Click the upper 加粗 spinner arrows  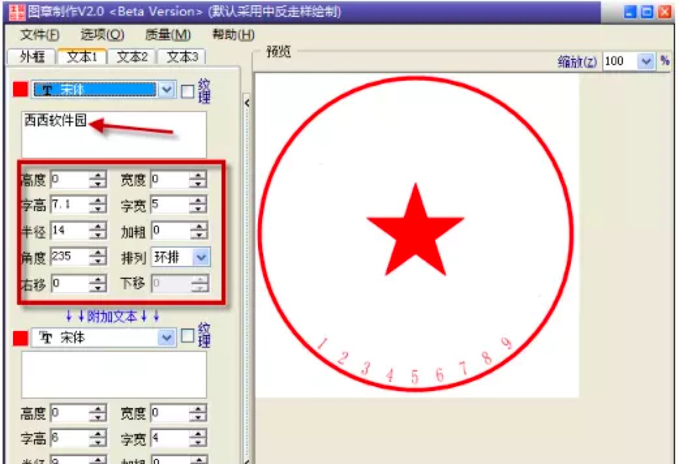coord(198,231)
